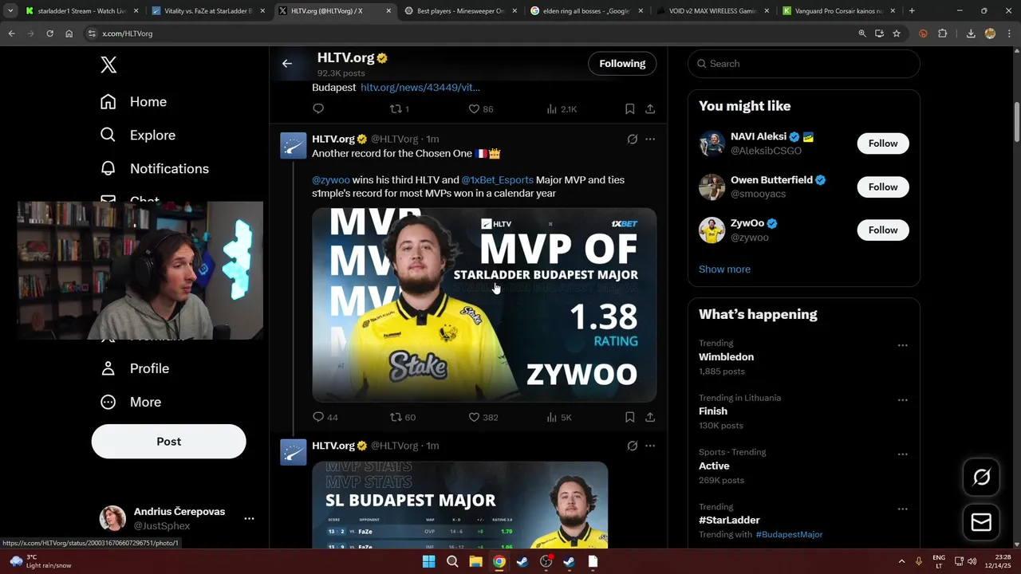Follow ZywOo in You might like
Screen dimensions: 1021x574
[882, 230]
